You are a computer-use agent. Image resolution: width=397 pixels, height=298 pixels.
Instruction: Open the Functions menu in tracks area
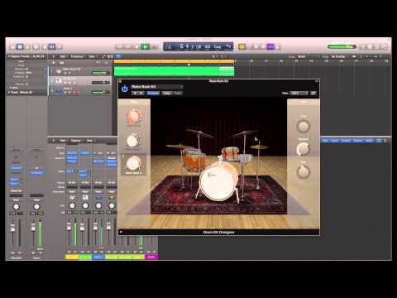[77, 56]
